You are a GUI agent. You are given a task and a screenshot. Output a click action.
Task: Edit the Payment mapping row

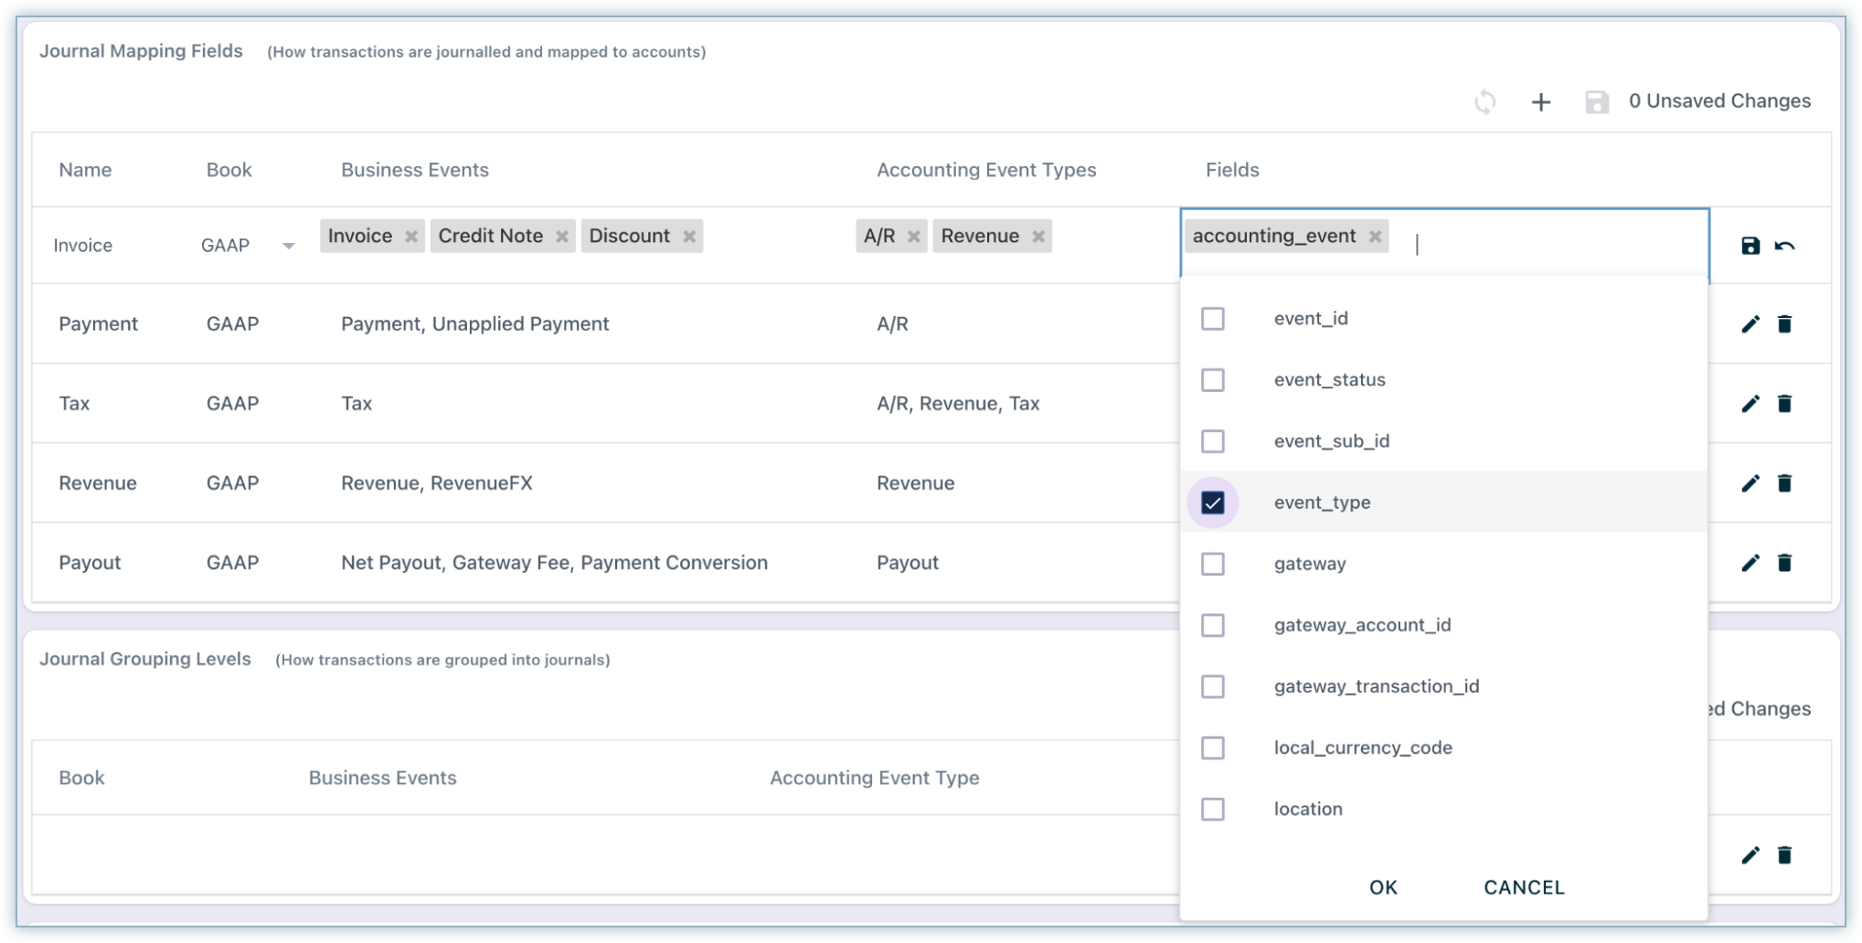tap(1750, 324)
